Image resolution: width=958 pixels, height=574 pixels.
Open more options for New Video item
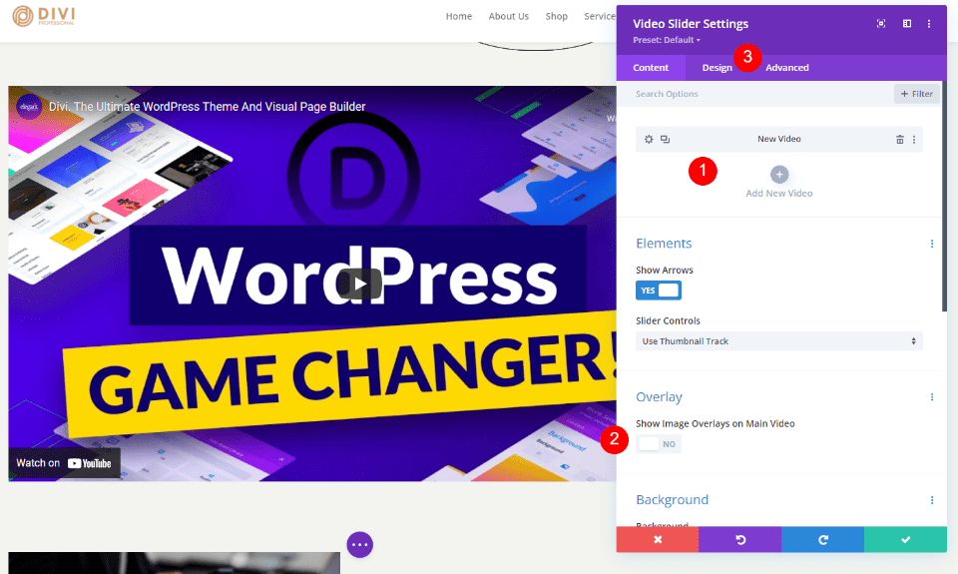coord(914,140)
